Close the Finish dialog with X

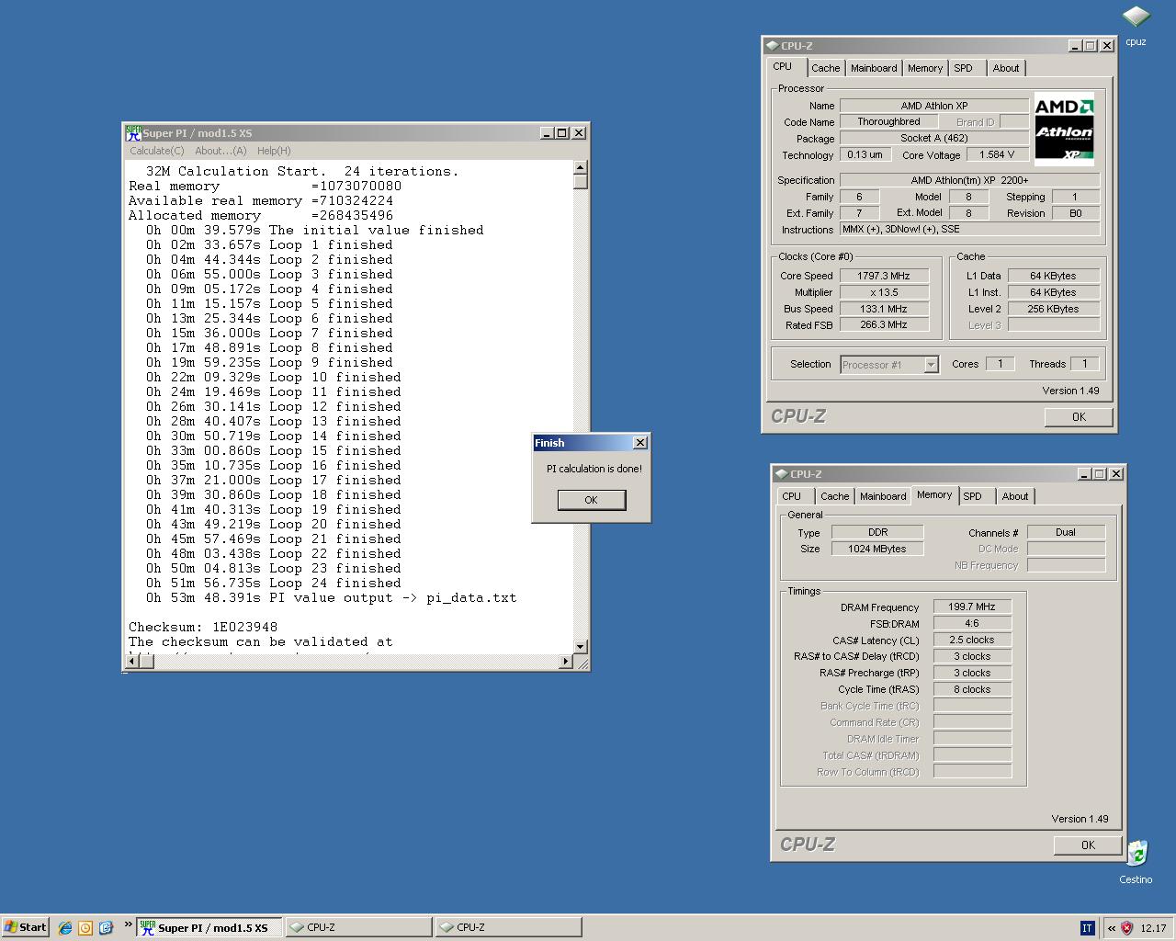(640, 443)
